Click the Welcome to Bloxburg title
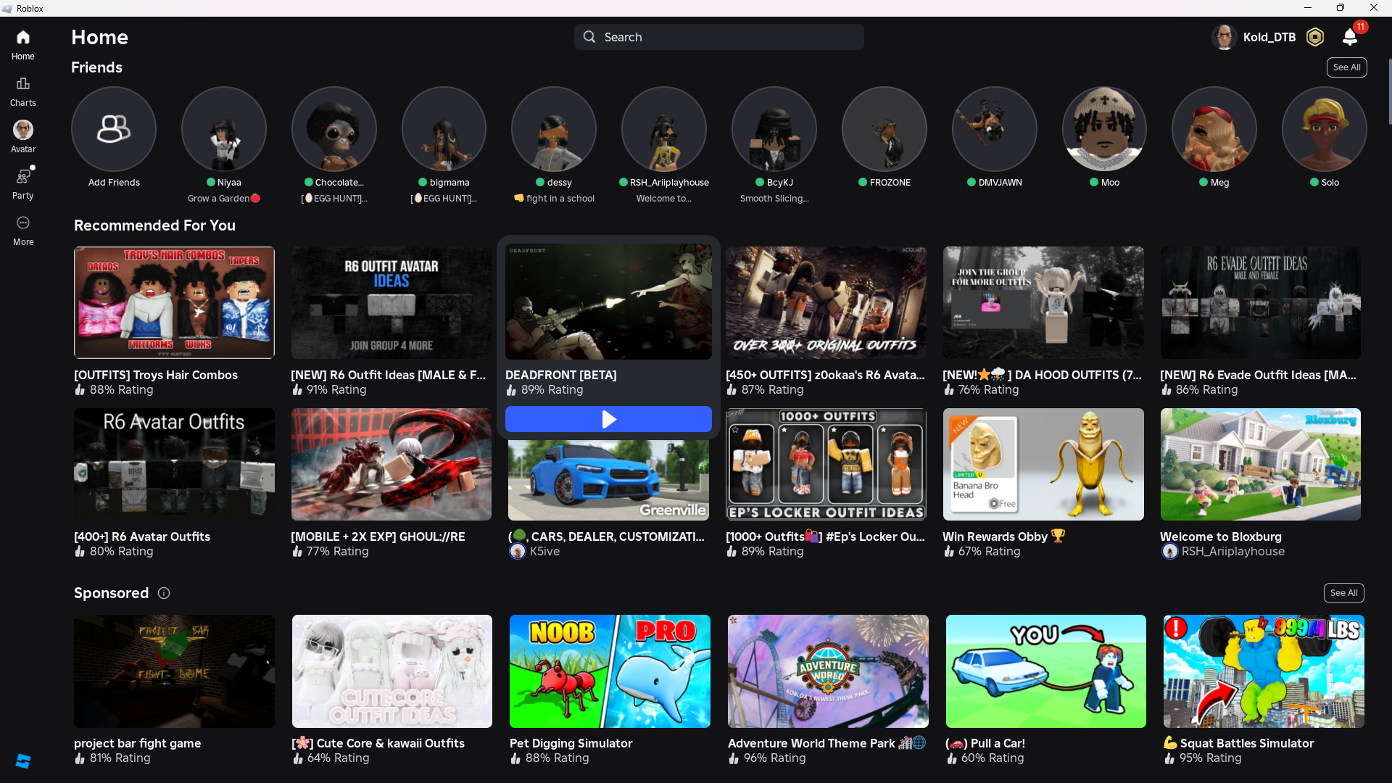 (x=1221, y=536)
